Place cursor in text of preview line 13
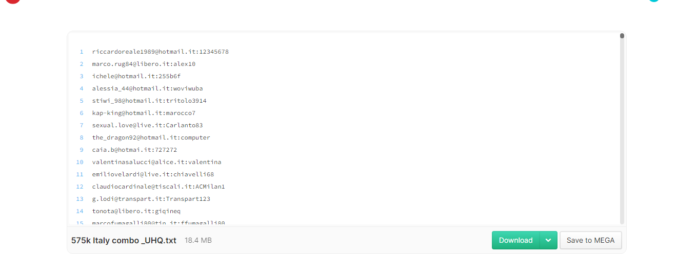This screenshot has height=254, width=696. [151, 199]
